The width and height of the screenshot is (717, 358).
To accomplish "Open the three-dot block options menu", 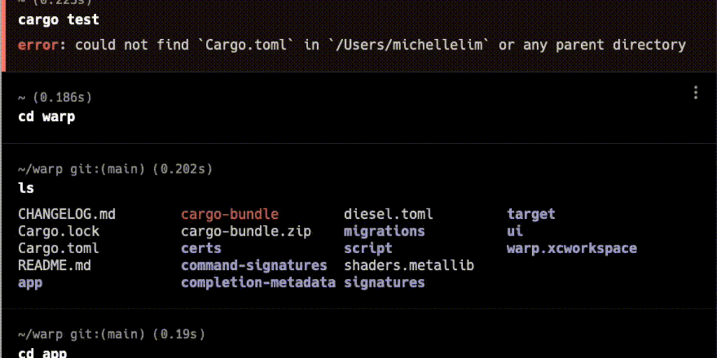I will (x=695, y=92).
